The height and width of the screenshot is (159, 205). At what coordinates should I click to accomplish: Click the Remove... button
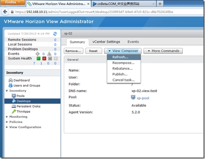pos(74,51)
